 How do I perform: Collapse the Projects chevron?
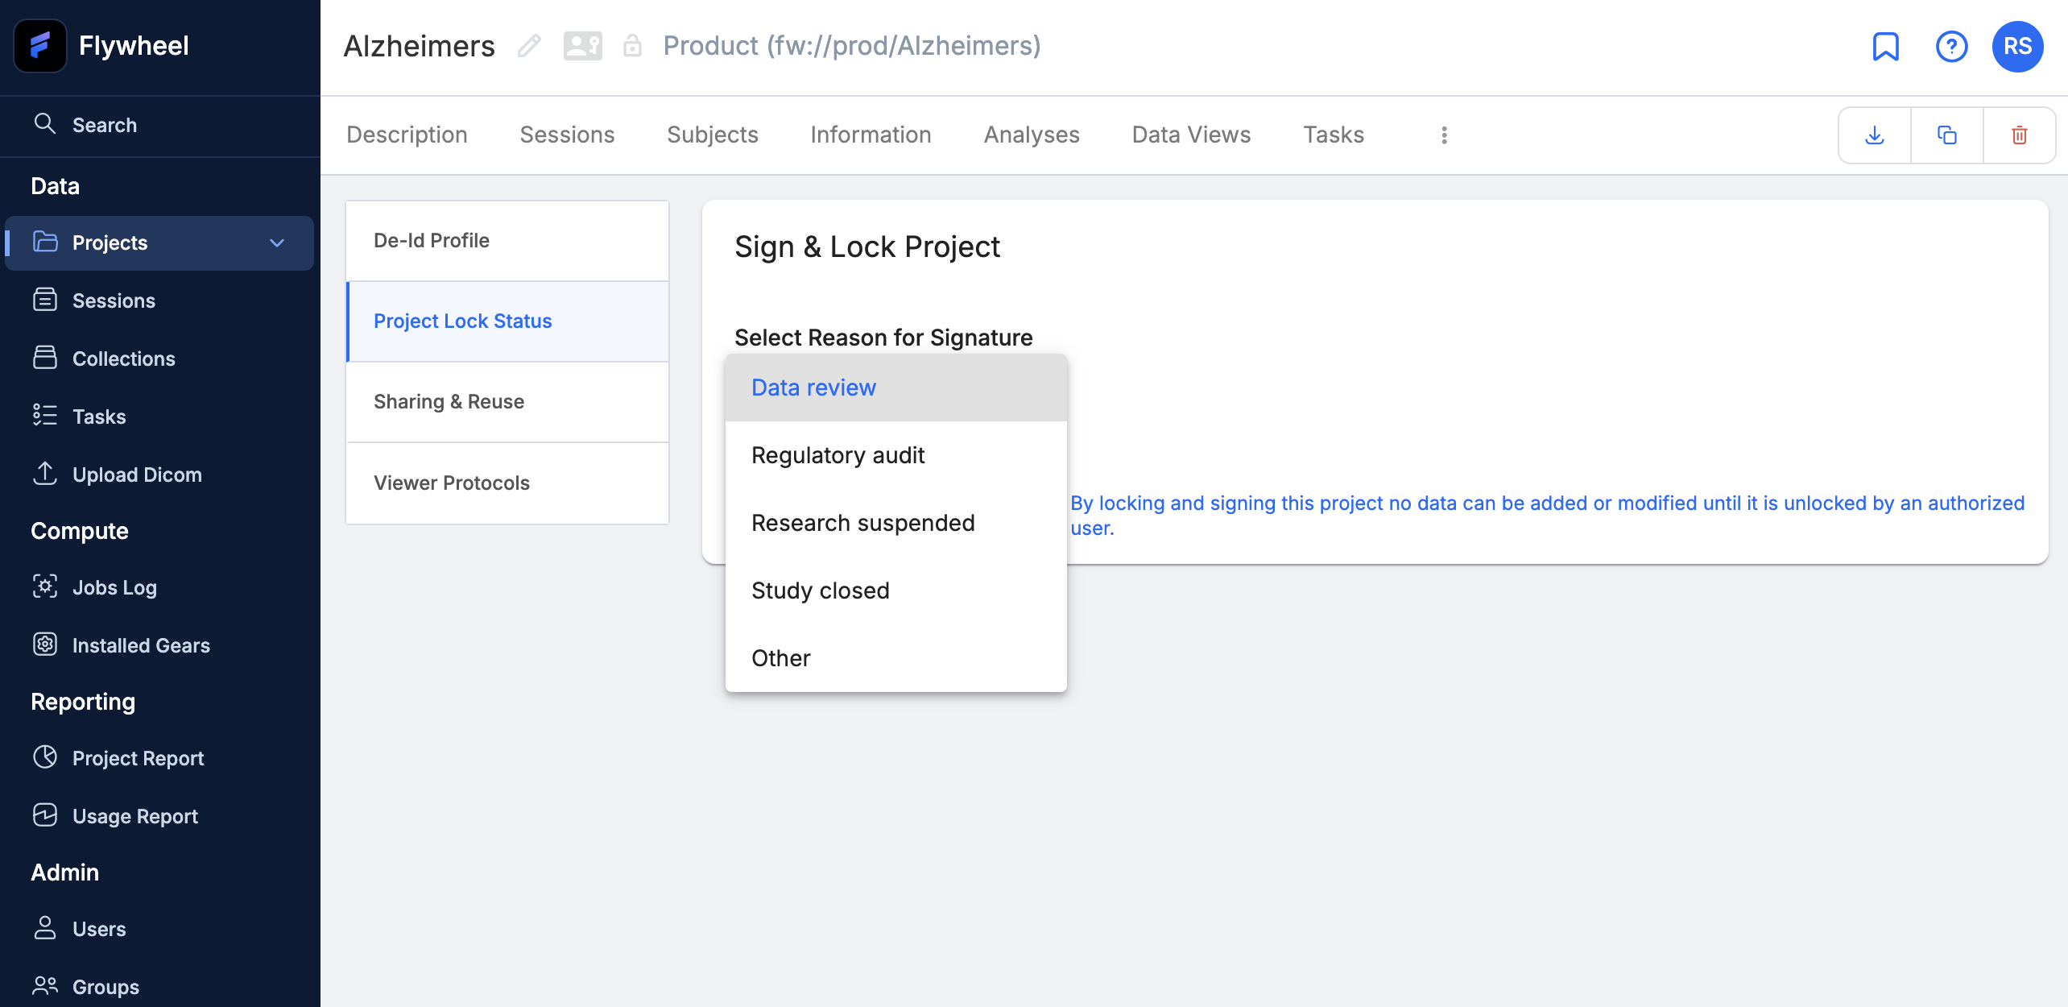pos(277,242)
